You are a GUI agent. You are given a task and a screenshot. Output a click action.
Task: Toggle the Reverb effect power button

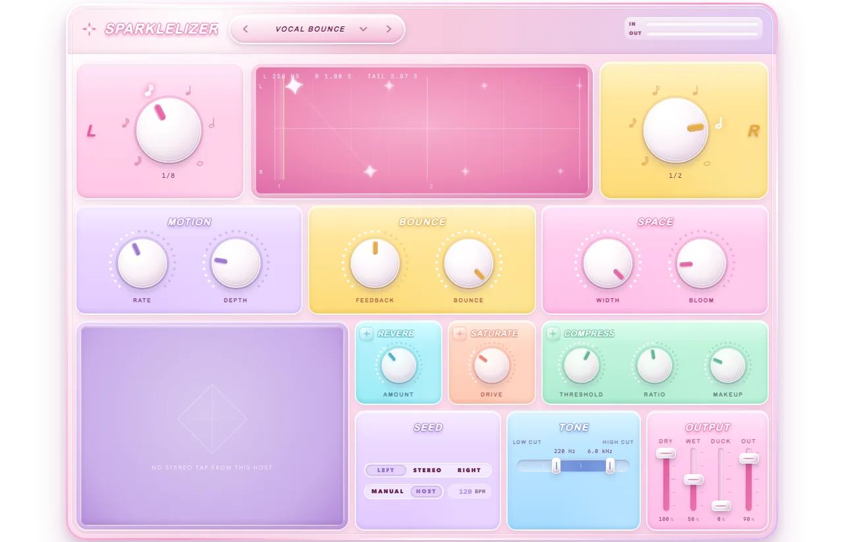[366, 333]
